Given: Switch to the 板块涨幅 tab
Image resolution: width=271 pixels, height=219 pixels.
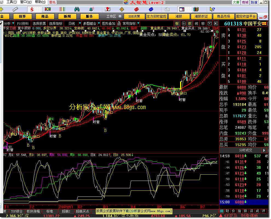Looking at the screenshot, I should pos(33,211).
